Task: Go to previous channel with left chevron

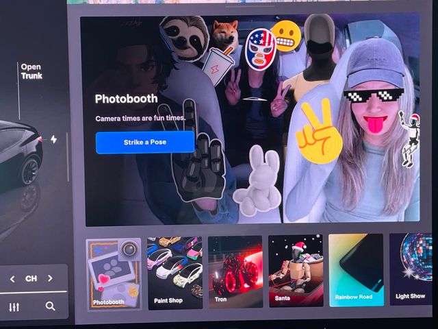Action: point(12,279)
